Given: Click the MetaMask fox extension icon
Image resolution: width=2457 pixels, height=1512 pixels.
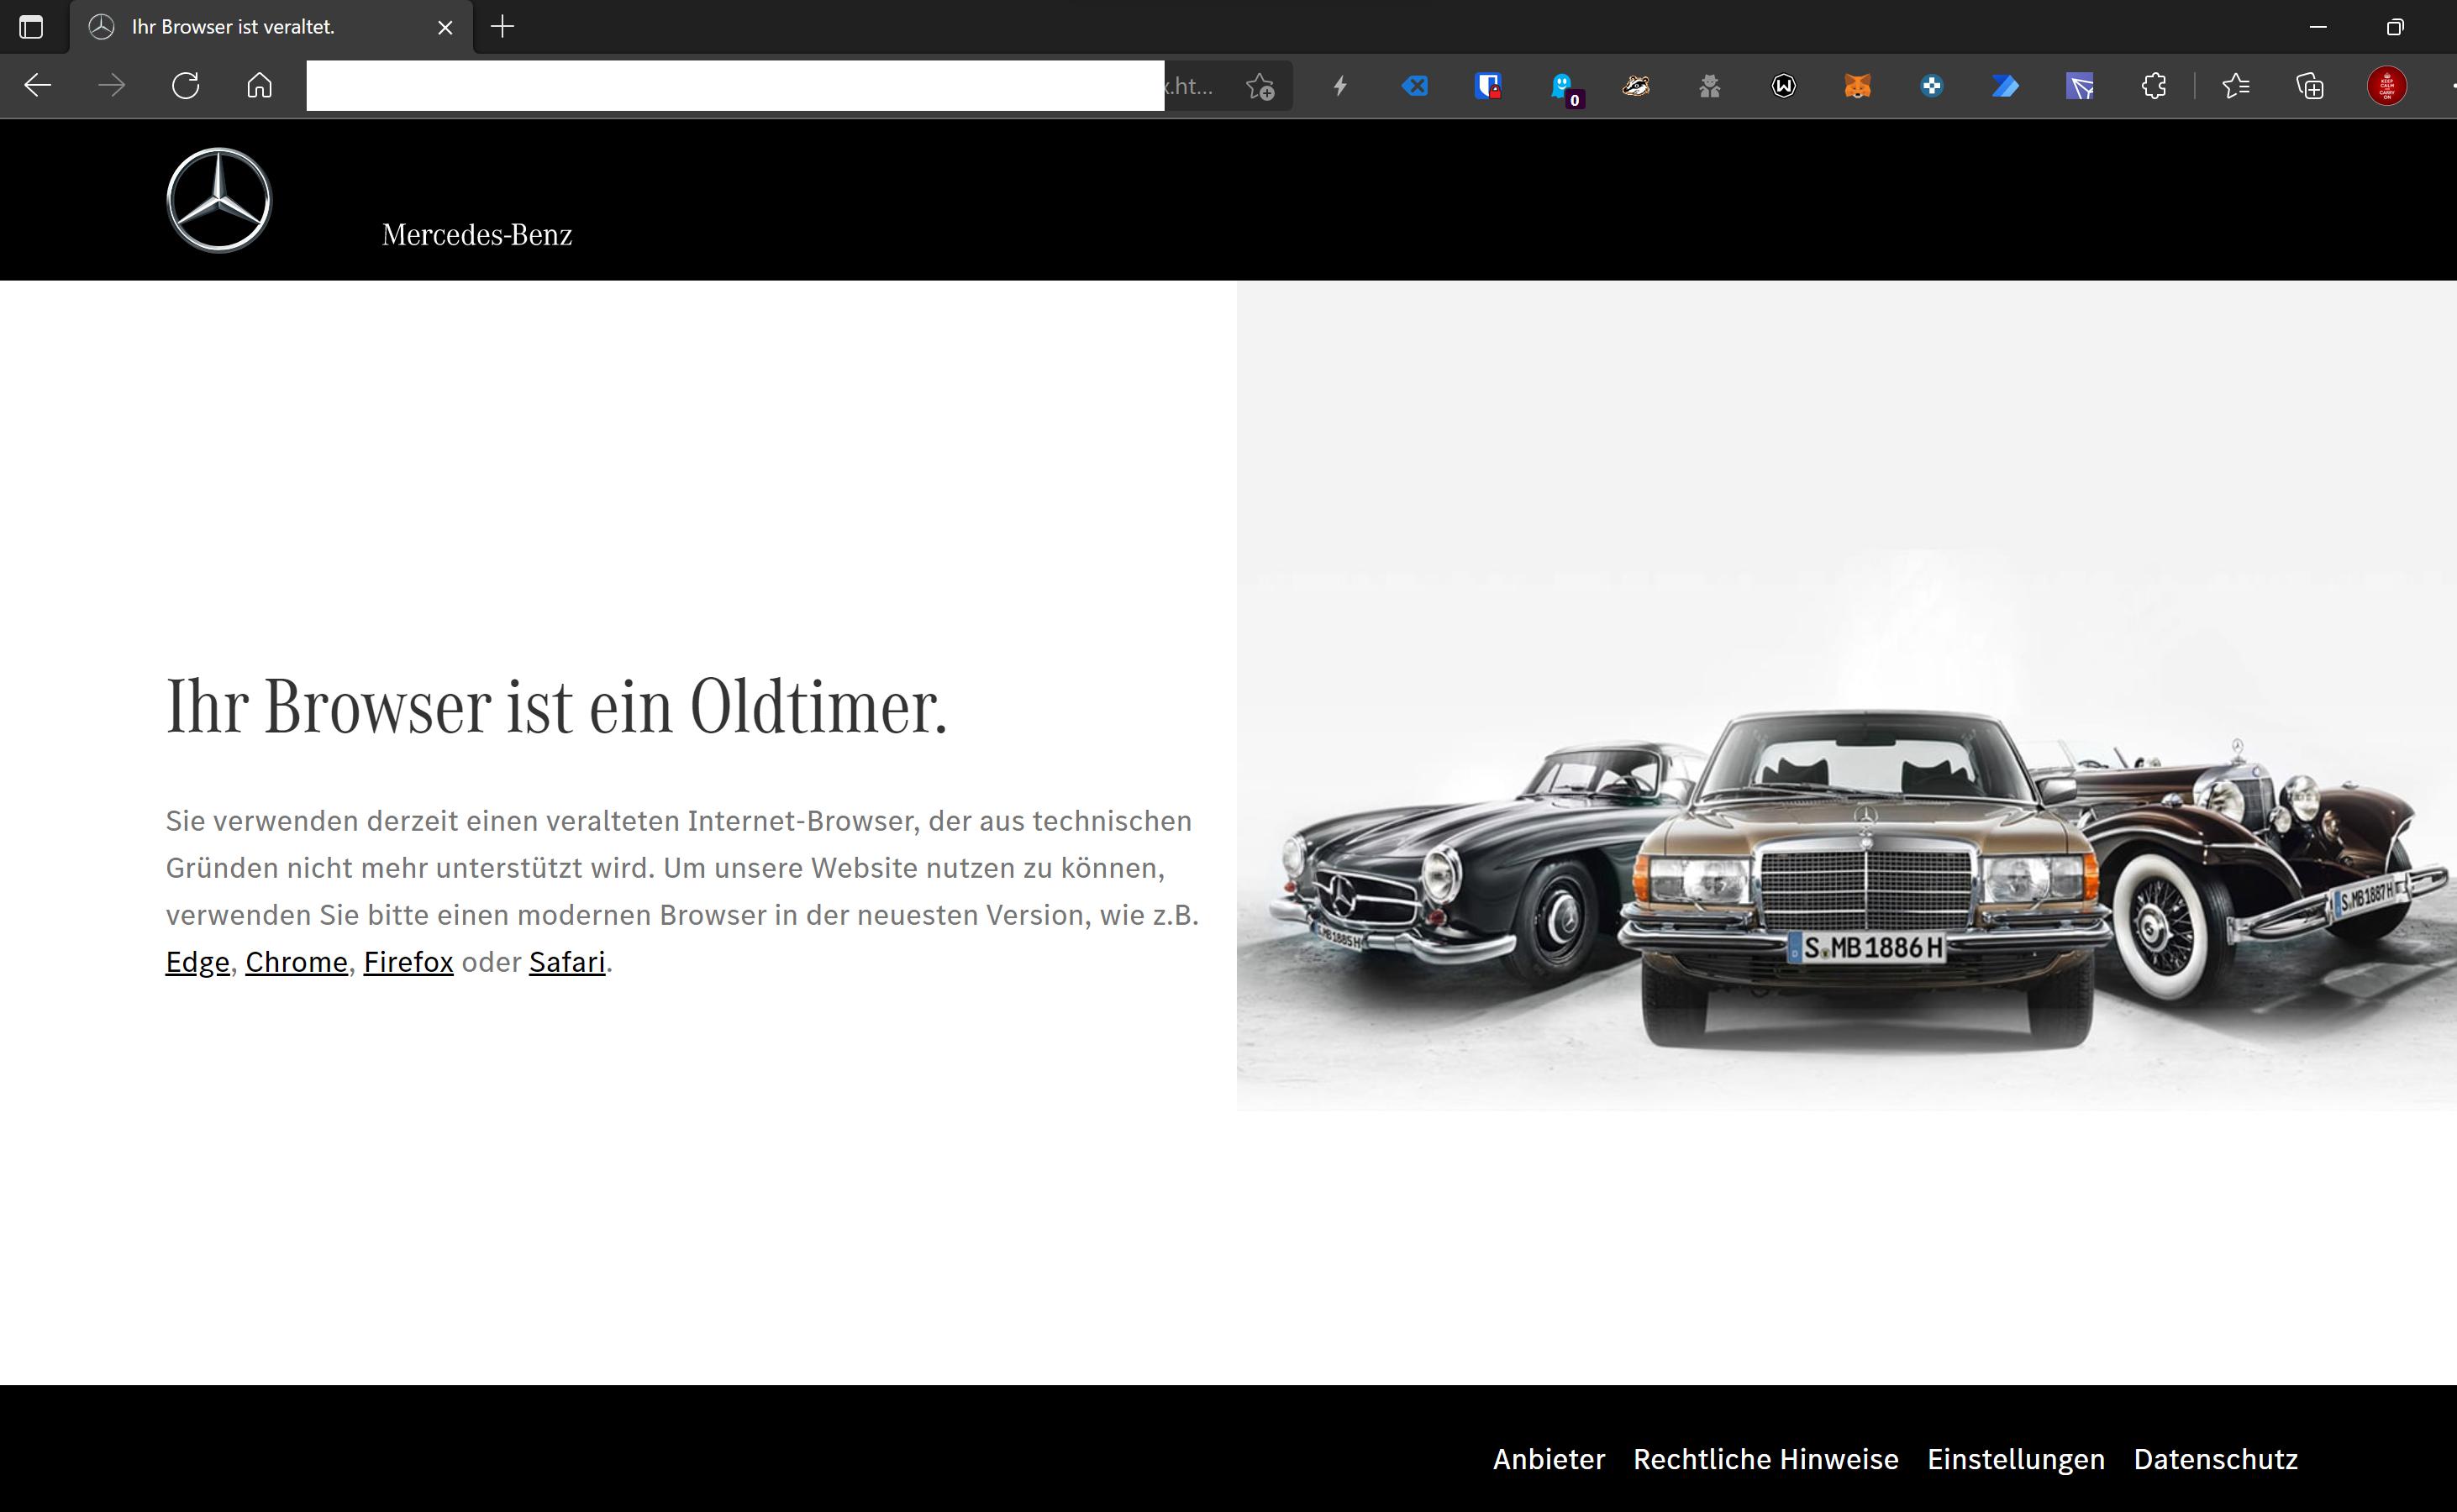Looking at the screenshot, I should (1857, 86).
